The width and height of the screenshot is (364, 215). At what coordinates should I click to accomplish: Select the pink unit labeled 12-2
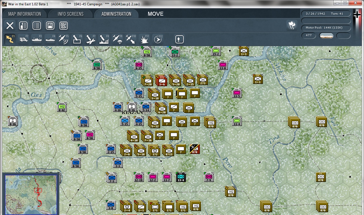pyautogui.click(x=153, y=177)
